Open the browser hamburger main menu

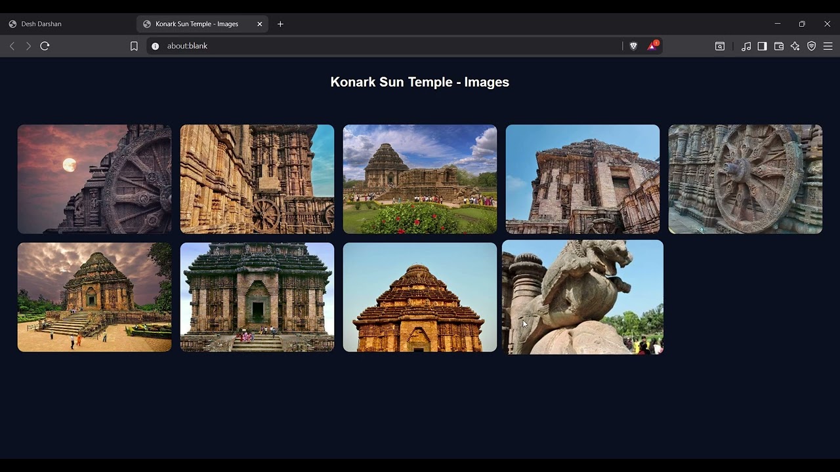(x=828, y=46)
